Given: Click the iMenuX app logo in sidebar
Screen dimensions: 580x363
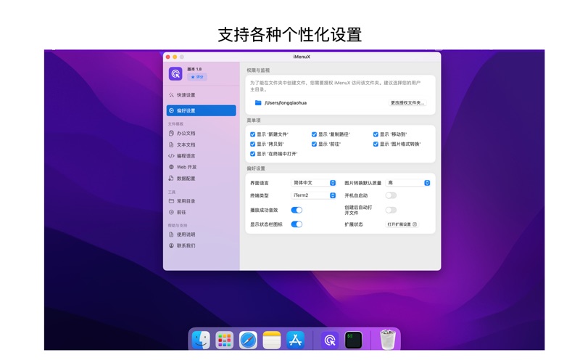Looking at the screenshot, I should [175, 73].
